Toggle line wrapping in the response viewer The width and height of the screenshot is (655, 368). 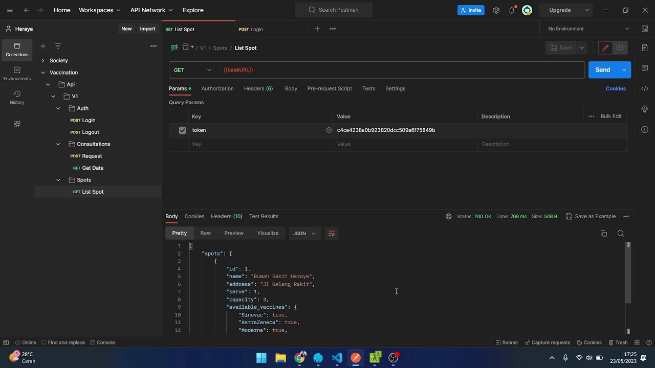332,234
